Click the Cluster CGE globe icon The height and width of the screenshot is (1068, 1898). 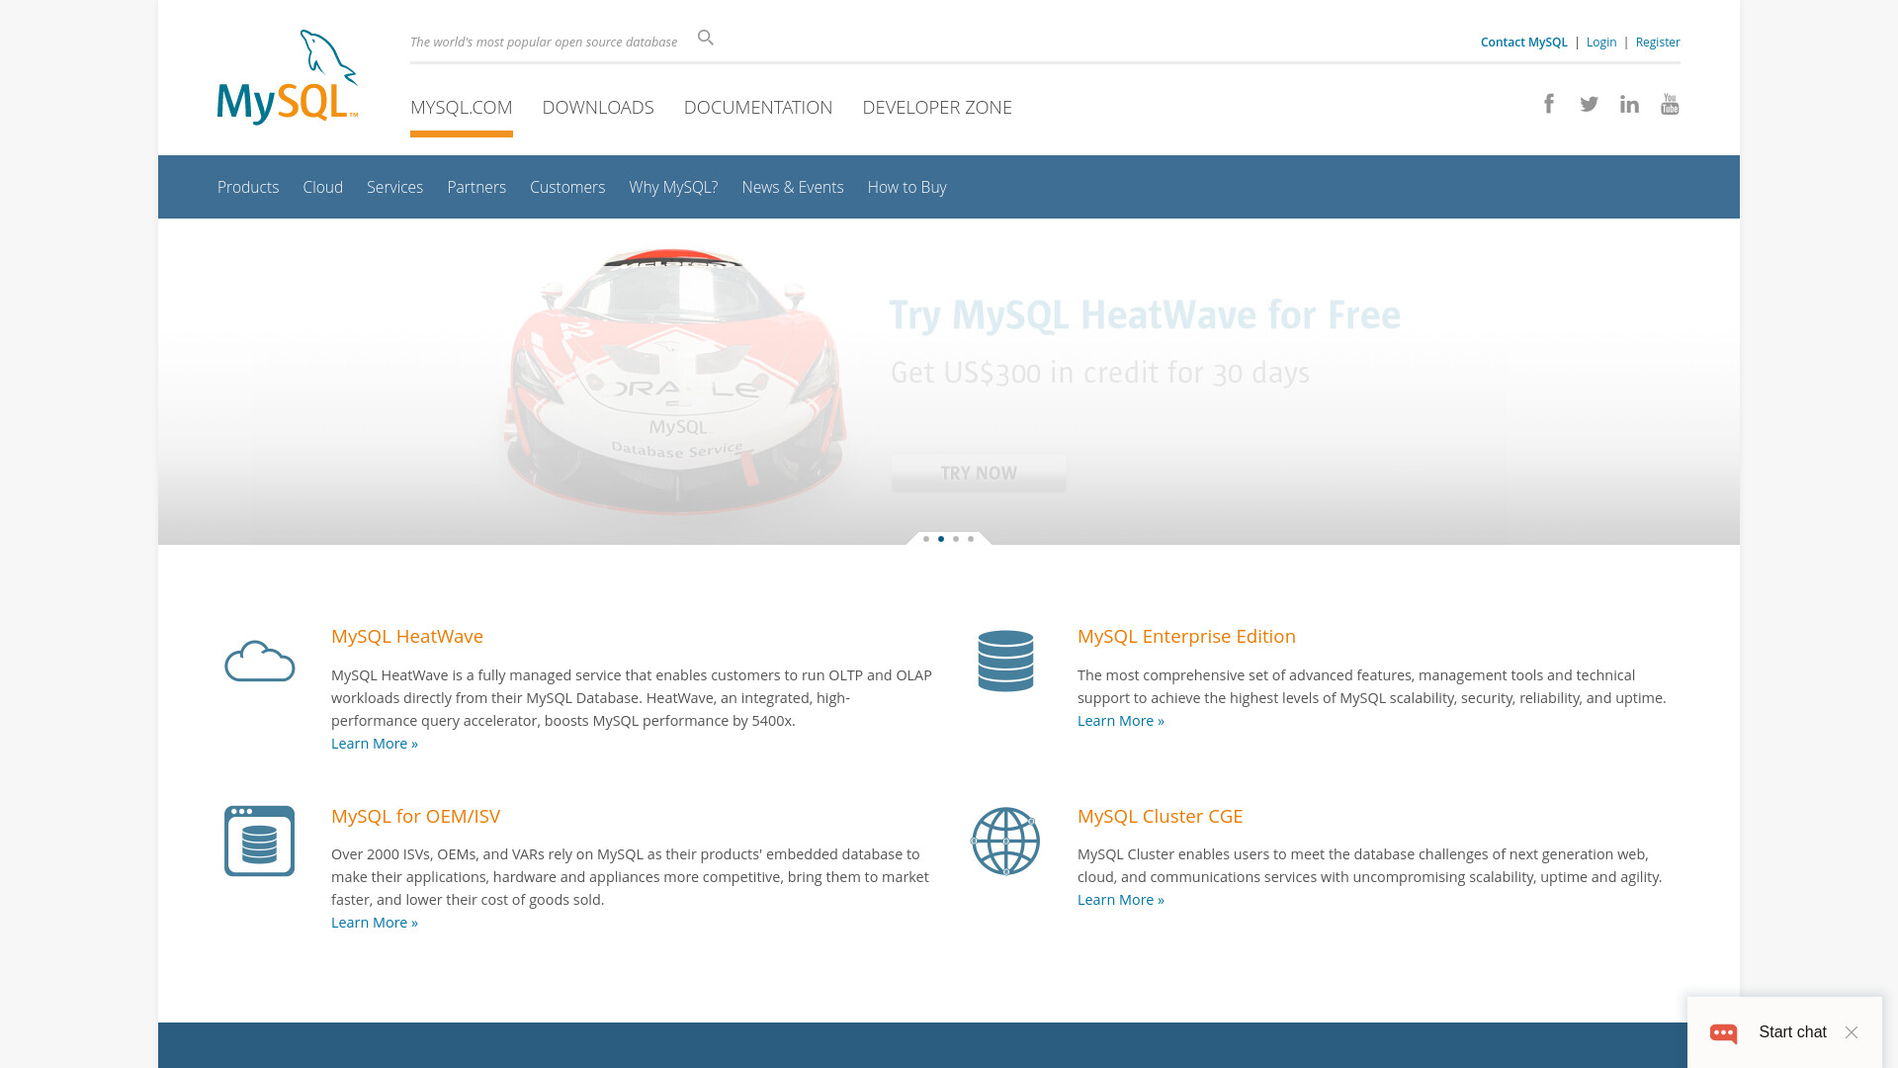pos(1005,841)
